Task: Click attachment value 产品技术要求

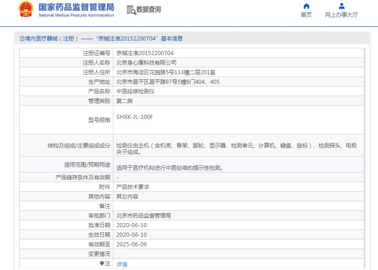Action: point(133,187)
